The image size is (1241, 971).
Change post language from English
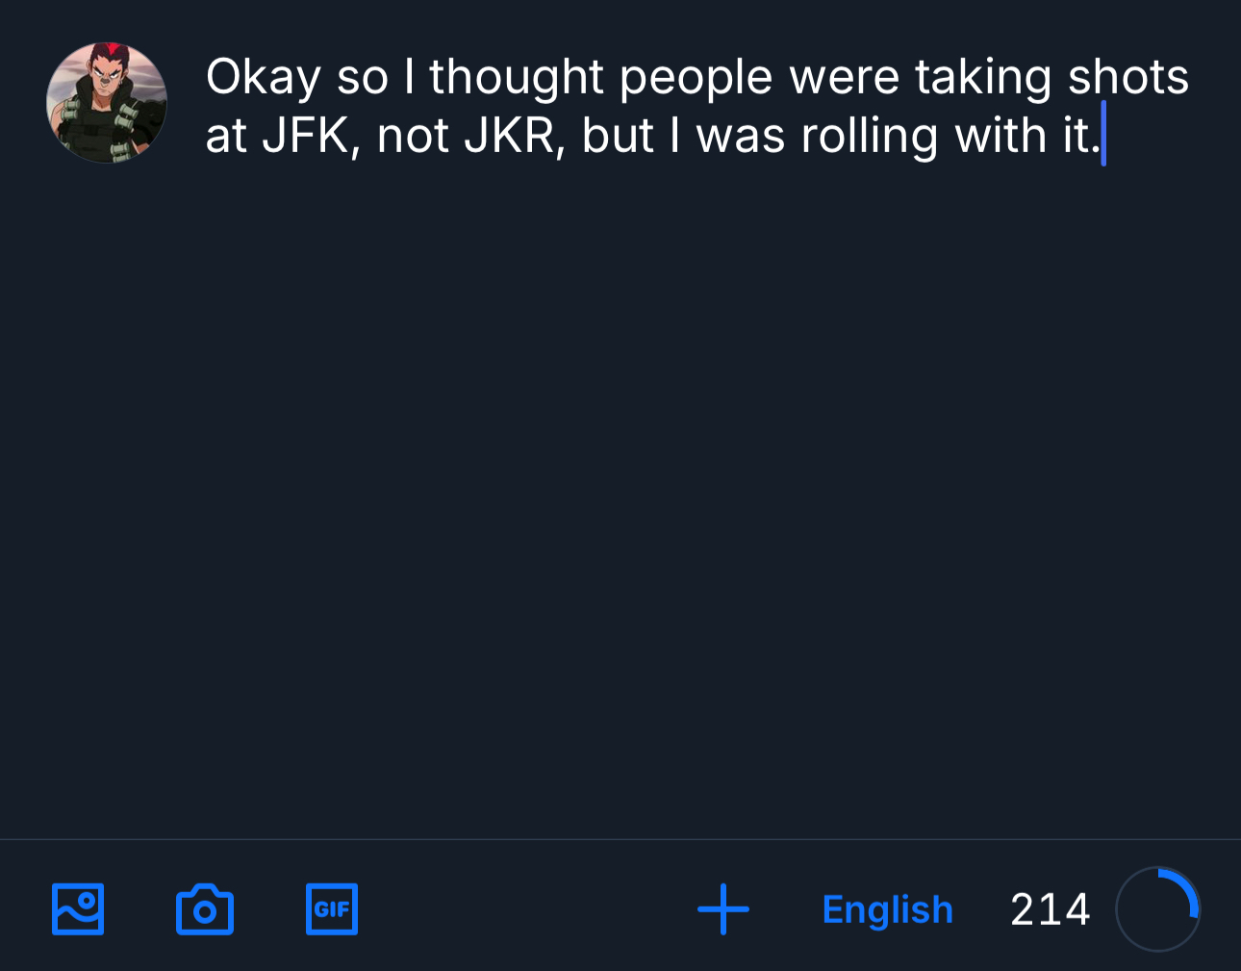887,909
